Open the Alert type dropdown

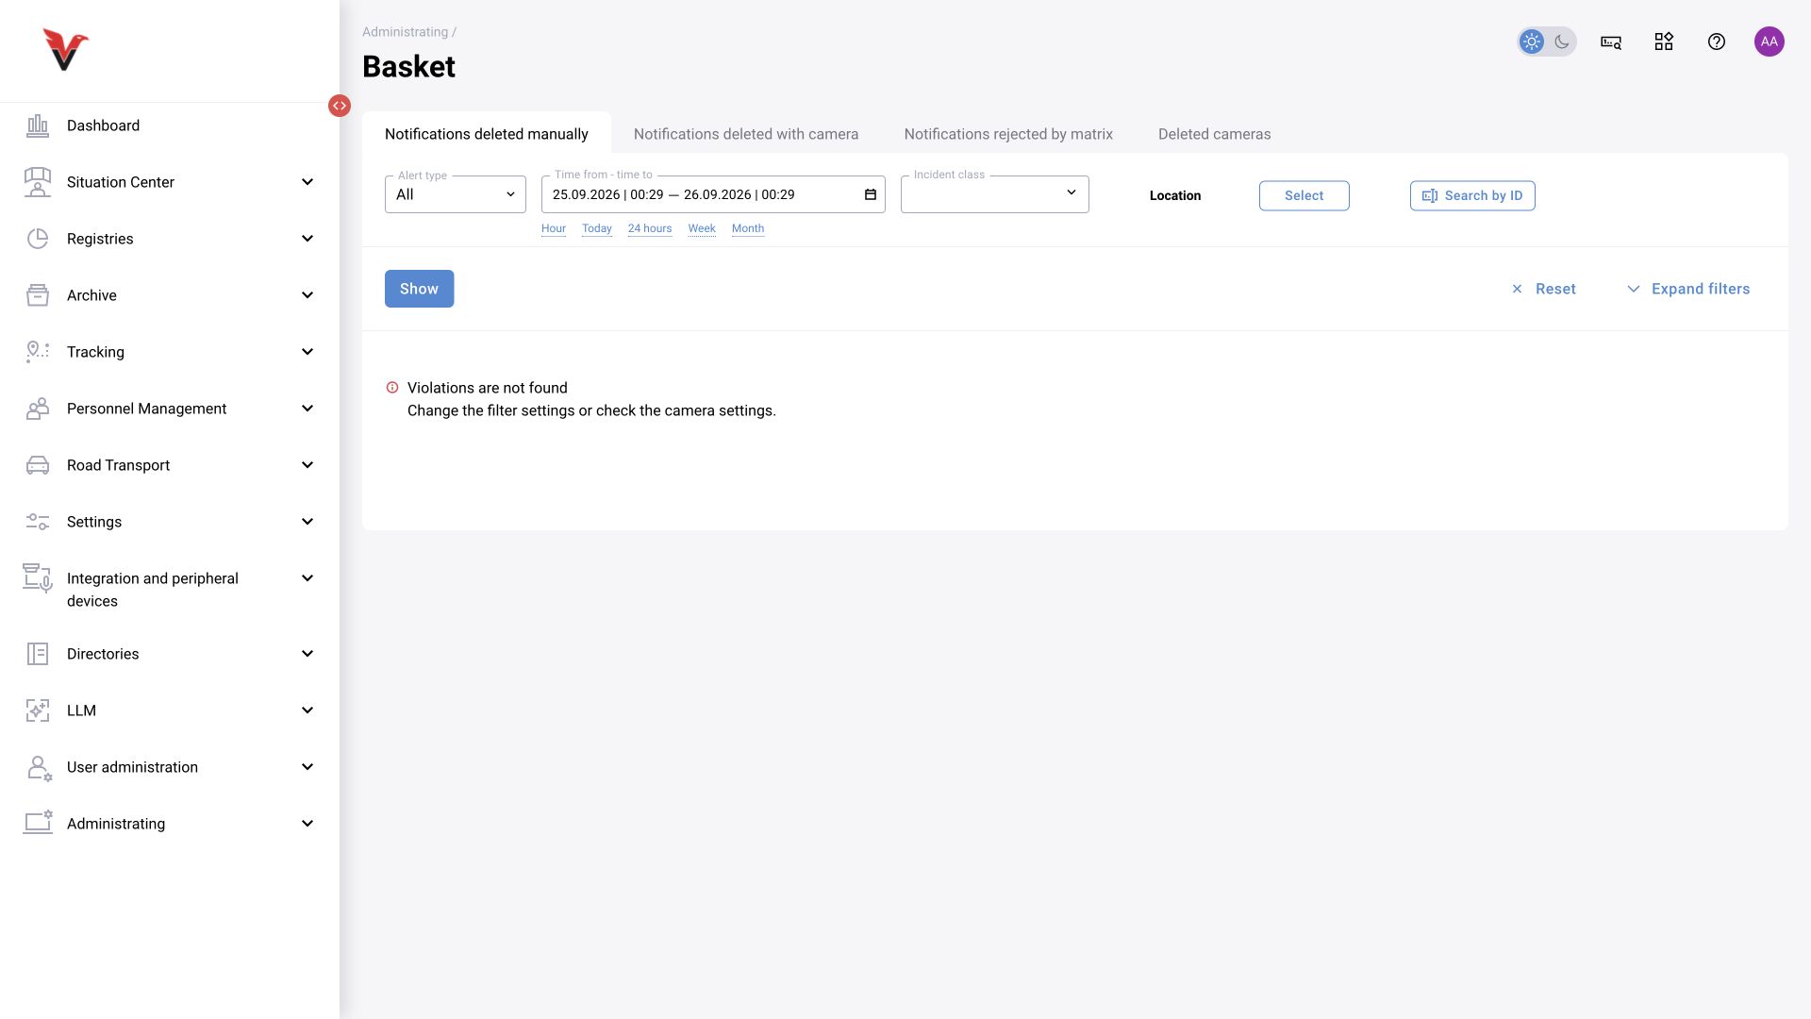tap(456, 194)
